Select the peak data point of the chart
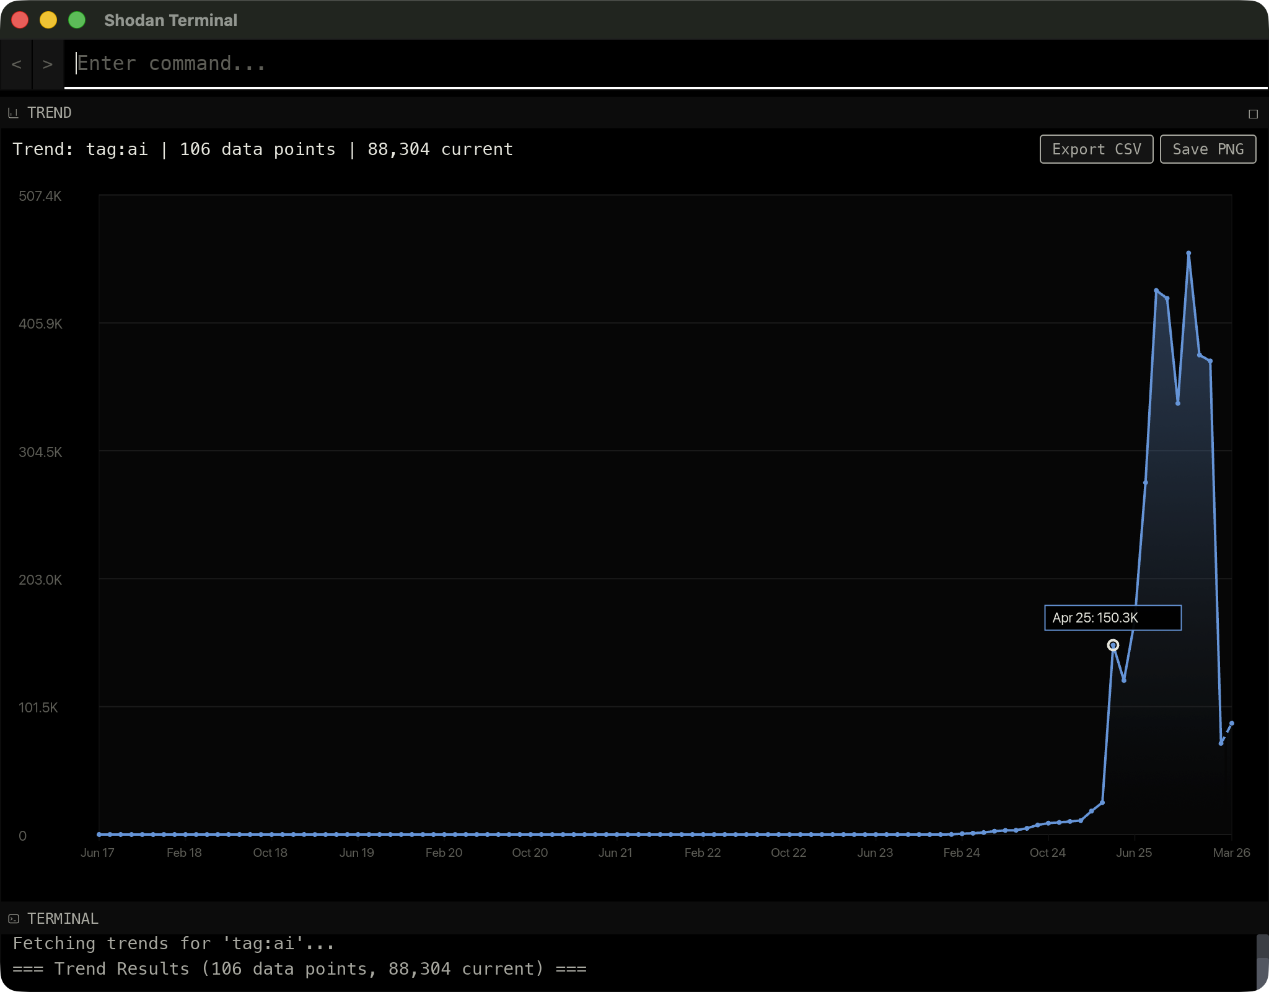This screenshot has width=1269, height=992. click(x=1188, y=253)
